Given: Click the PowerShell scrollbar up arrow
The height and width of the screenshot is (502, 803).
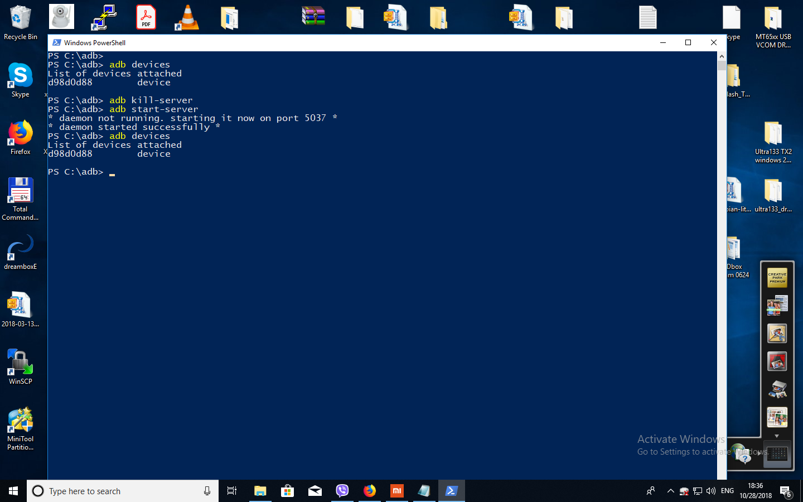Looking at the screenshot, I should pyautogui.click(x=722, y=56).
